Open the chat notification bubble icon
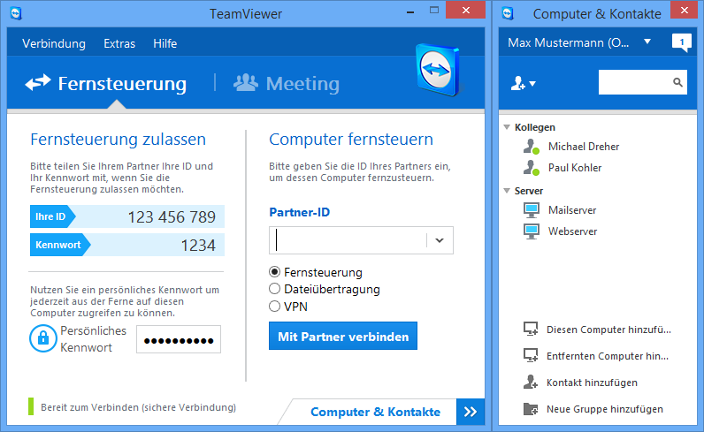704x432 pixels. [x=682, y=43]
